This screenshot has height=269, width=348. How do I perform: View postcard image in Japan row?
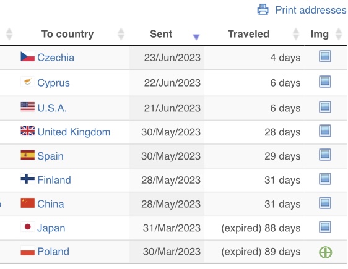tap(325, 227)
